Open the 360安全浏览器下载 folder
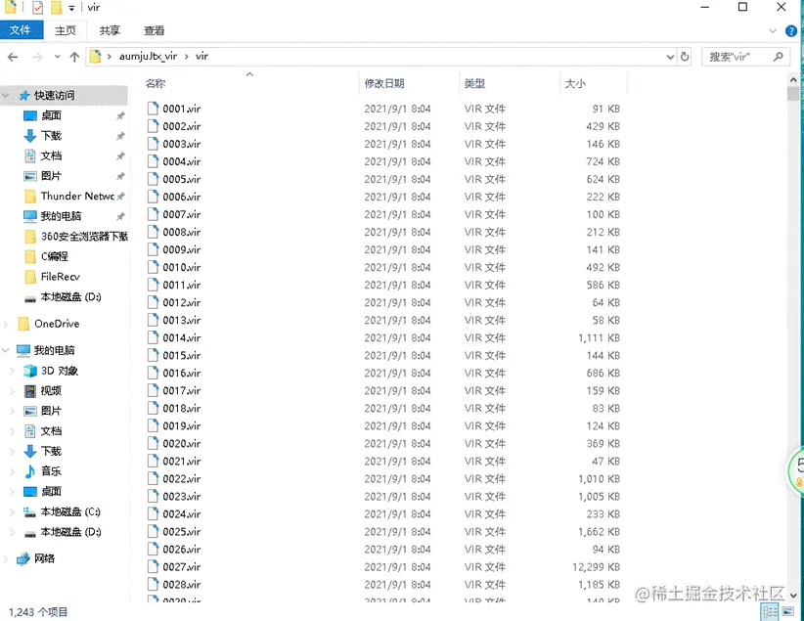 [x=84, y=237]
